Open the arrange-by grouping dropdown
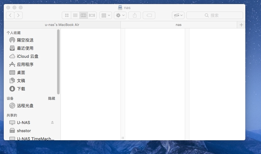261x154 pixels. [x=106, y=15]
